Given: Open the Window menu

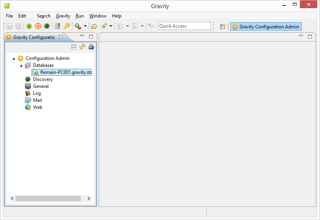Looking at the screenshot, I should [x=97, y=16].
